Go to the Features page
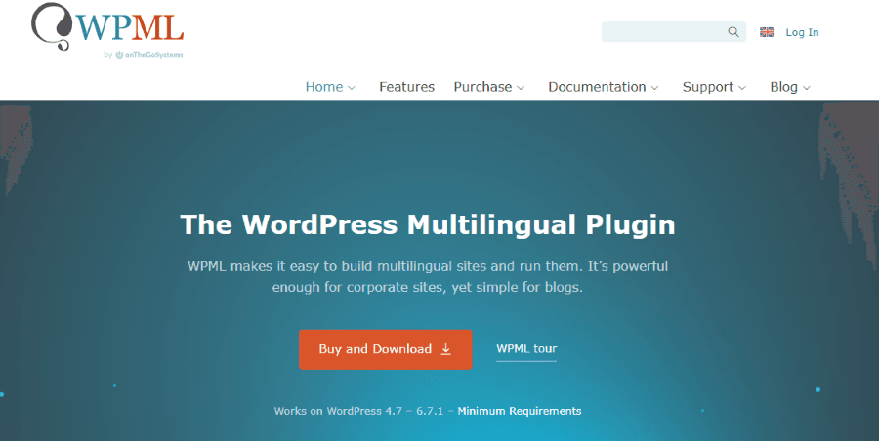879x441 pixels. coord(406,87)
